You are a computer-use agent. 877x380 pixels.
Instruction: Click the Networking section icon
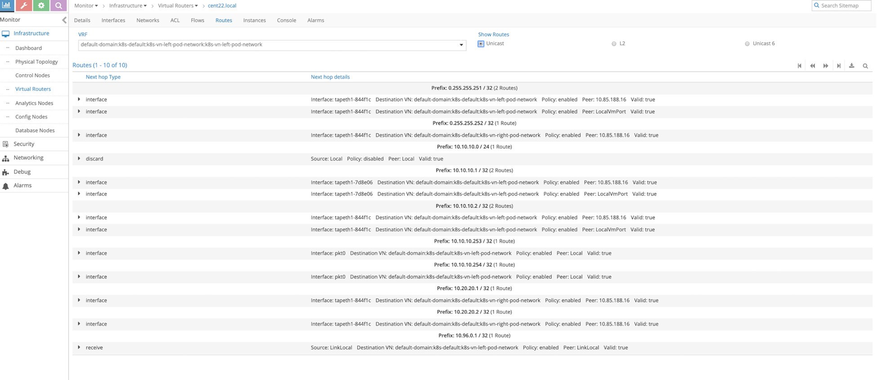(x=5, y=158)
